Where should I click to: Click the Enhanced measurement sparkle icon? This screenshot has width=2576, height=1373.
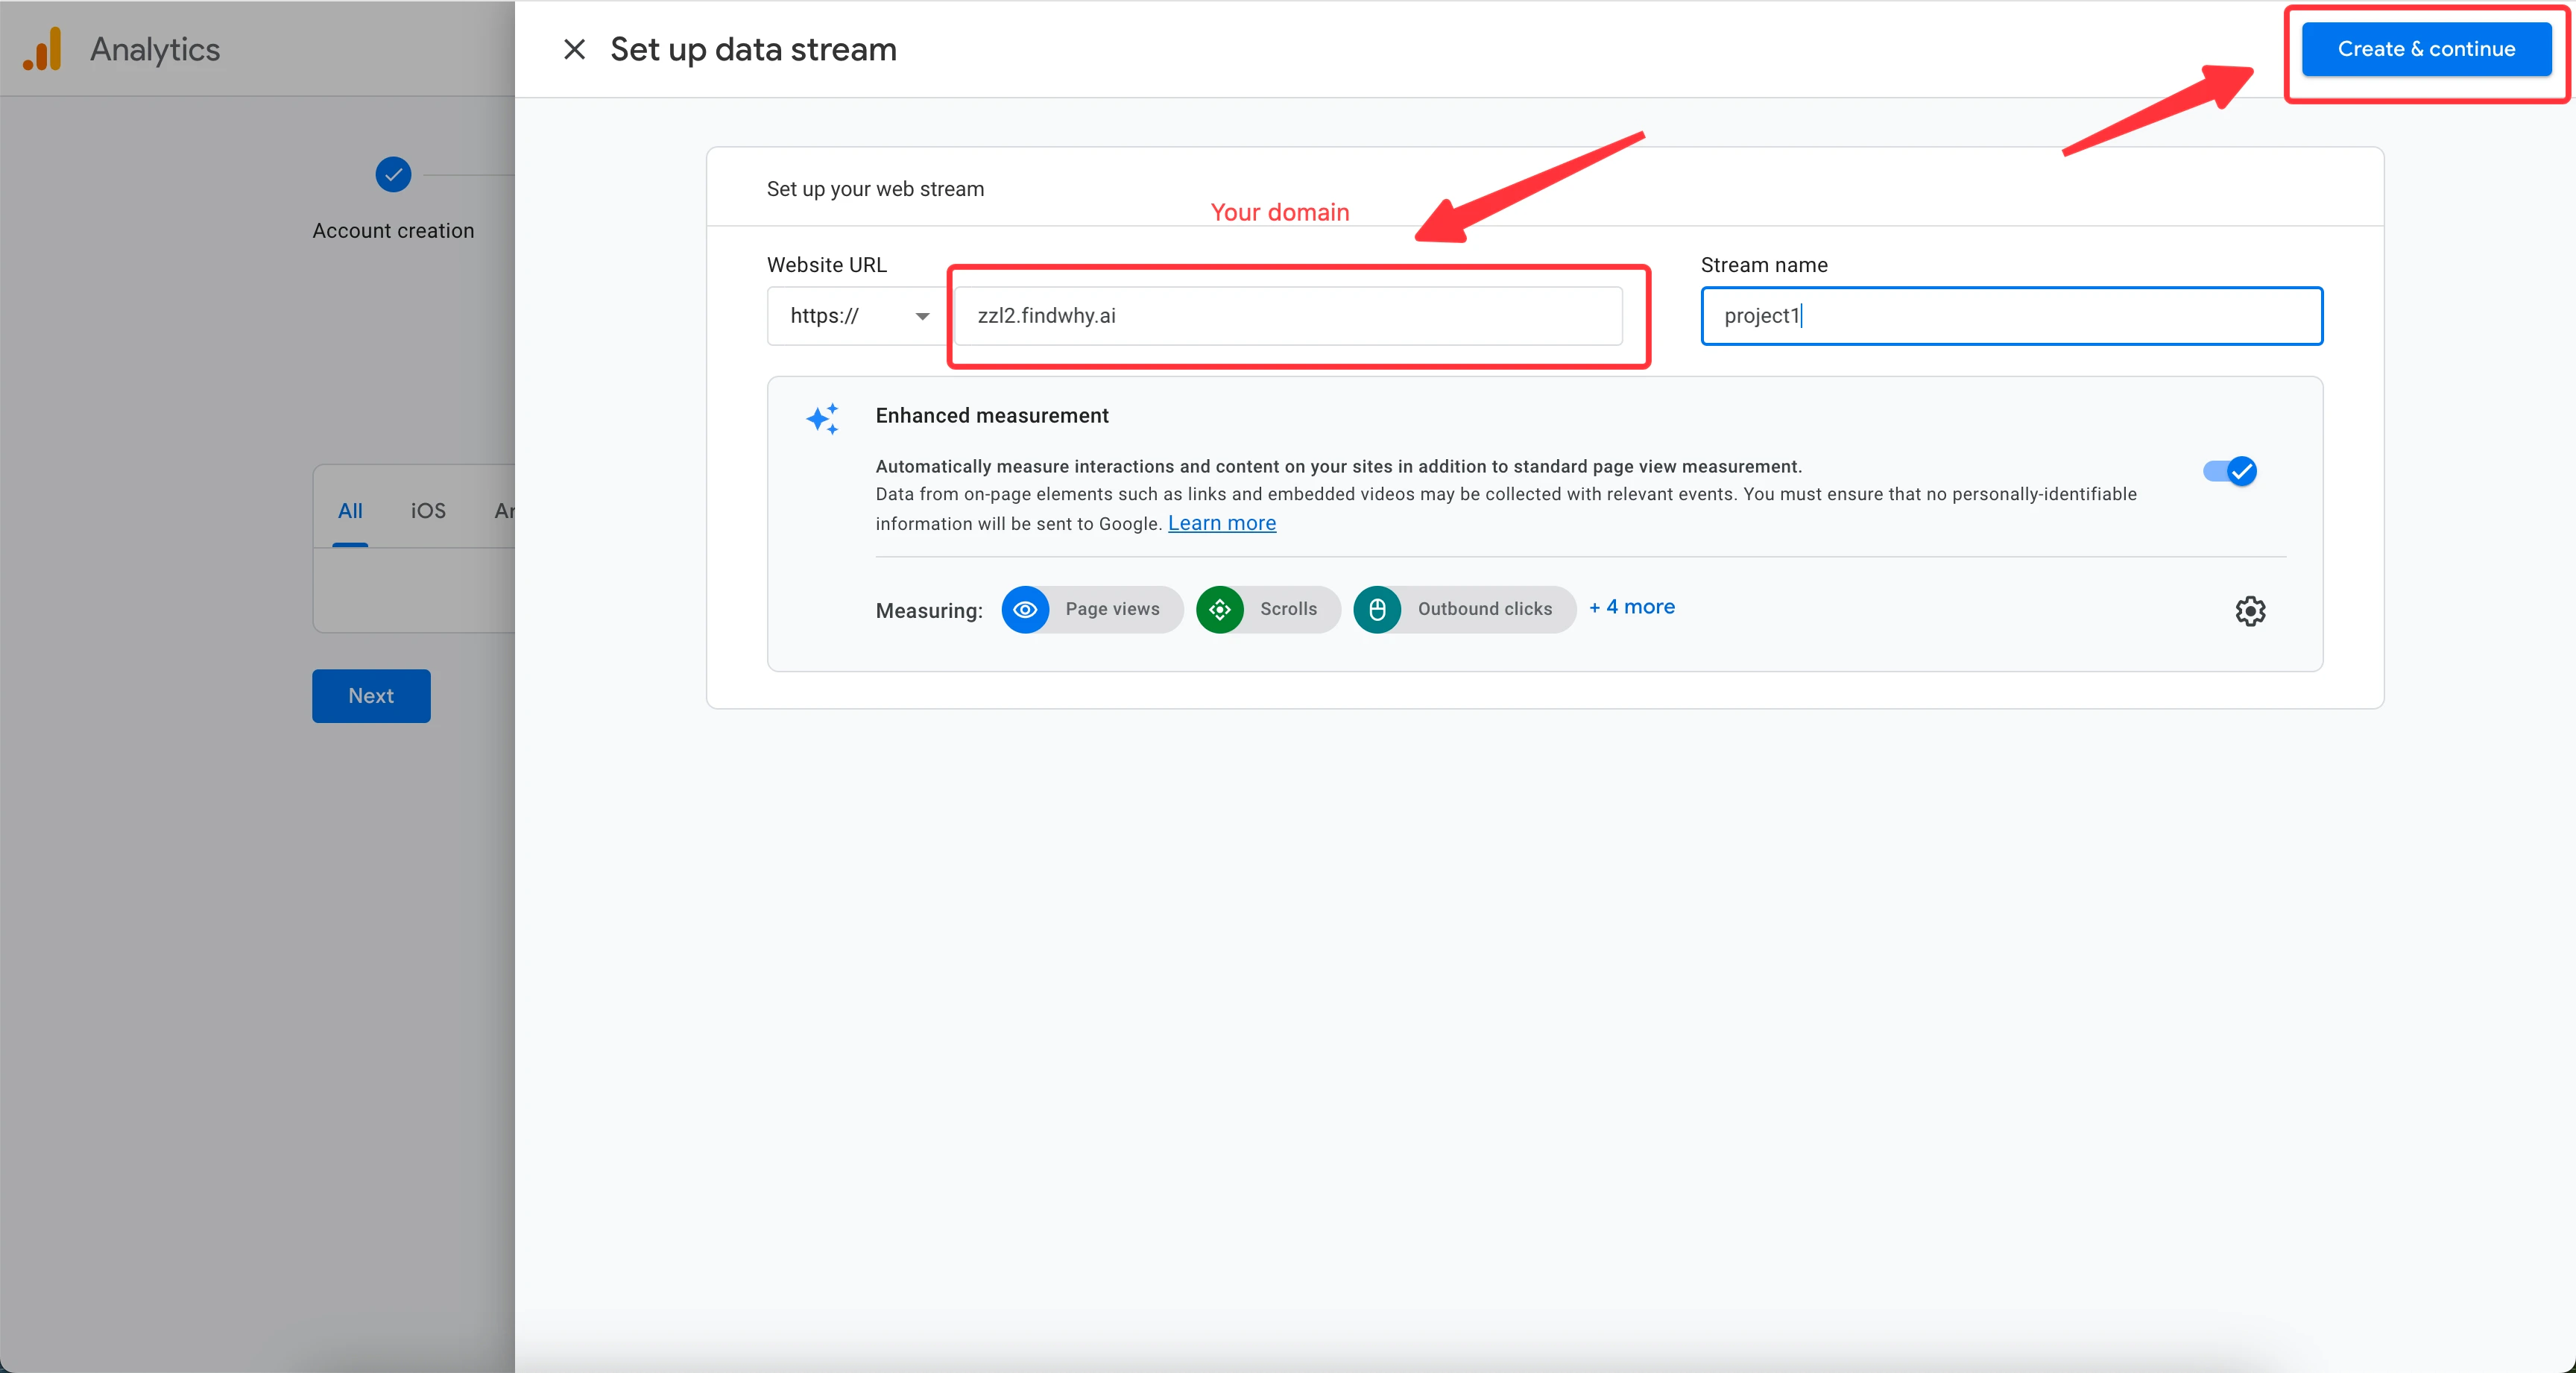pyautogui.click(x=822, y=418)
